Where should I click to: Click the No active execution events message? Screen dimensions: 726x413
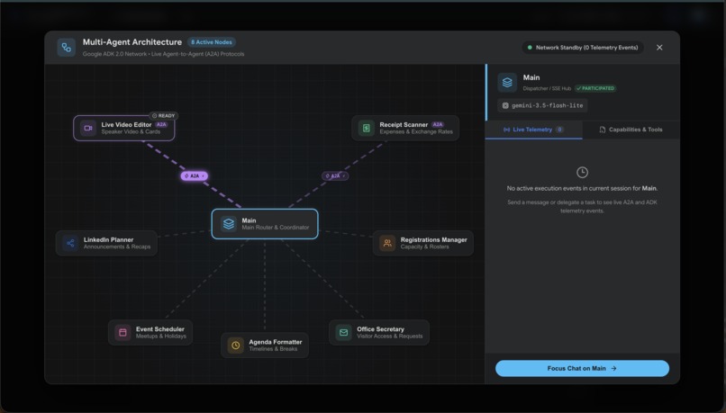(582, 188)
